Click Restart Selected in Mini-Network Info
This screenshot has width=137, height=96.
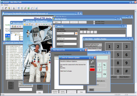63,92
